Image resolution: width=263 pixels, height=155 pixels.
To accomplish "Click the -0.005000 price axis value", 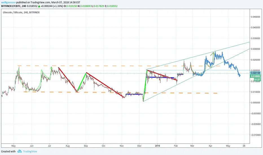I will pos(255,124).
